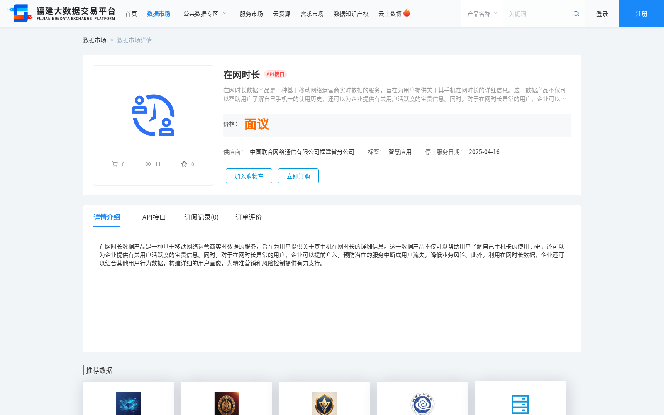Switch to the API接口 tab
Screen dimensions: 664x415
pyautogui.click(x=154, y=217)
